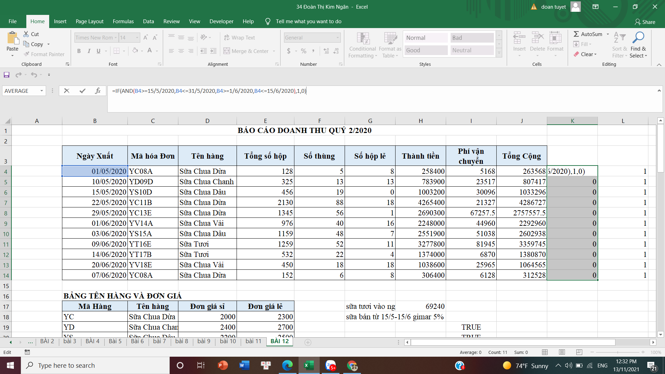Open Find & Select magnifier icon
The height and width of the screenshot is (374, 665).
pos(638,37)
